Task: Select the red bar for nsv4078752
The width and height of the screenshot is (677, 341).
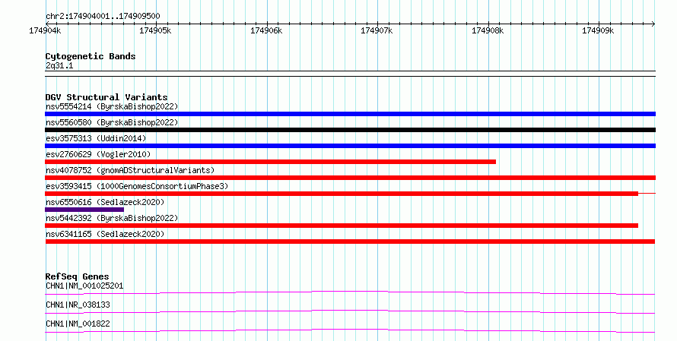Action: pos(350,178)
